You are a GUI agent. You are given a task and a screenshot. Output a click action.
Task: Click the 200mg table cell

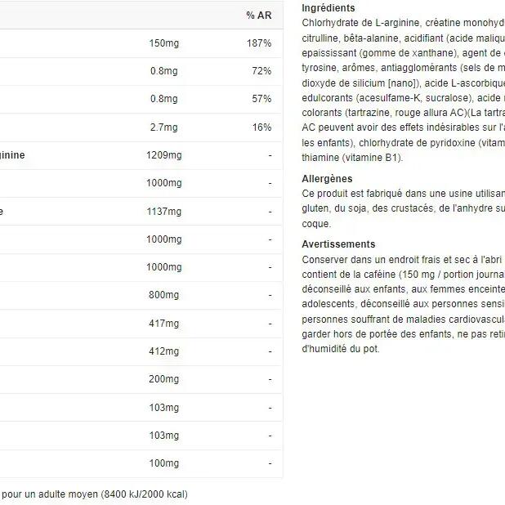point(165,380)
